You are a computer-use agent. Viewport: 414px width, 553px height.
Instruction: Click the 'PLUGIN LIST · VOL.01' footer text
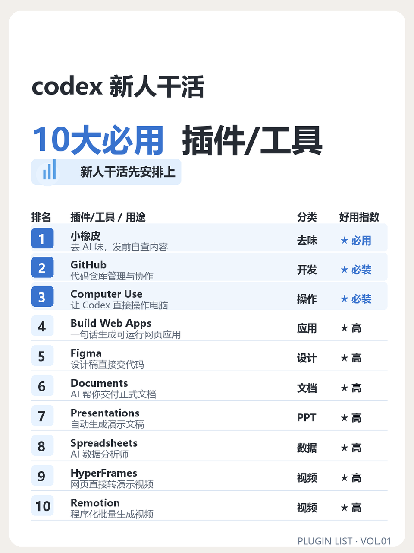coord(344,541)
